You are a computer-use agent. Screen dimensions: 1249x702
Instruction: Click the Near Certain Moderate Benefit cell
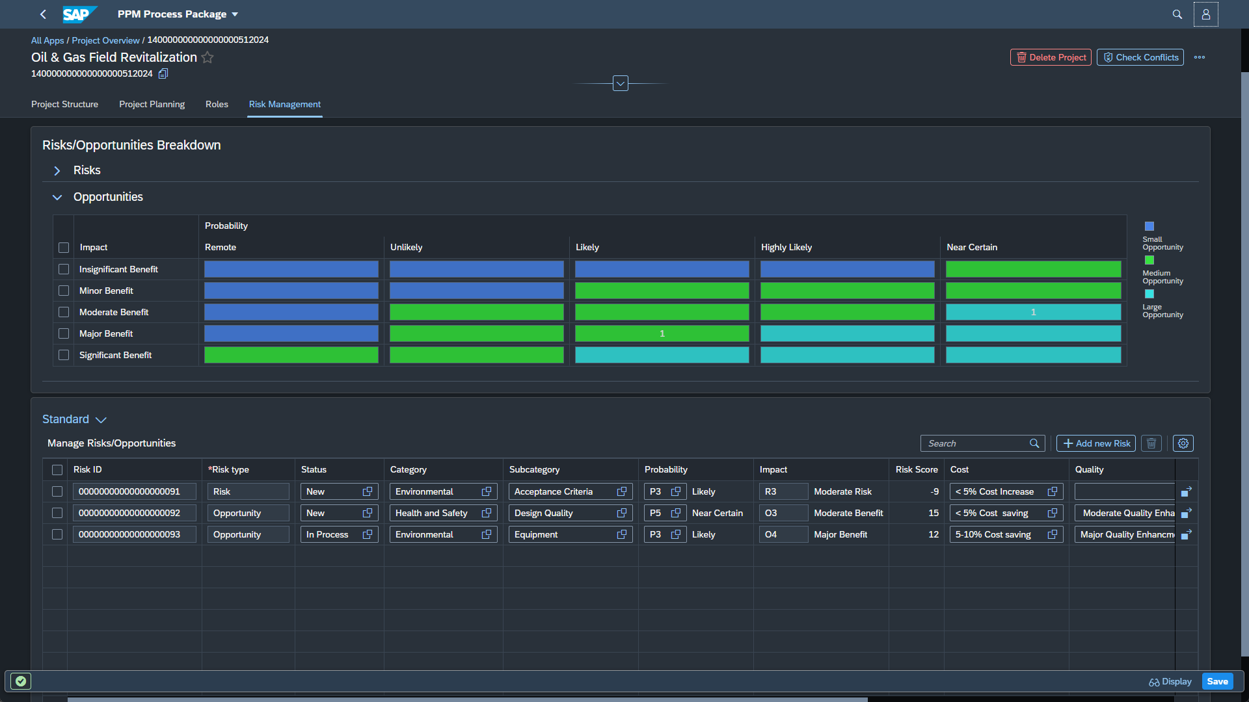[1033, 312]
